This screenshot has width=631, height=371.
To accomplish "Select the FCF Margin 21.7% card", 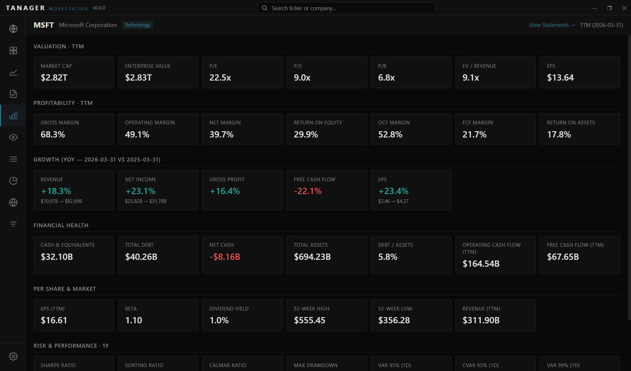I will coord(496,129).
